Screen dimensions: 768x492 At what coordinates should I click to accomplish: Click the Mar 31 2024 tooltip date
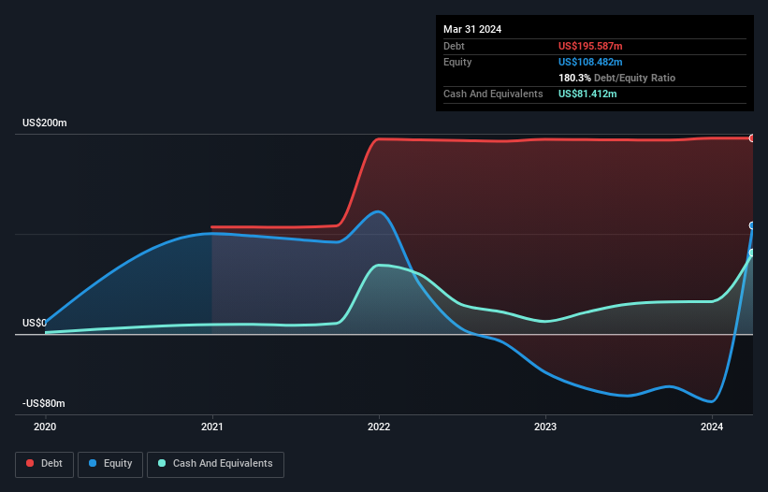[472, 29]
